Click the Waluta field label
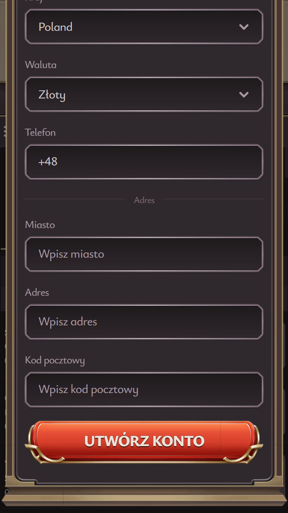The width and height of the screenshot is (288, 513). (41, 65)
